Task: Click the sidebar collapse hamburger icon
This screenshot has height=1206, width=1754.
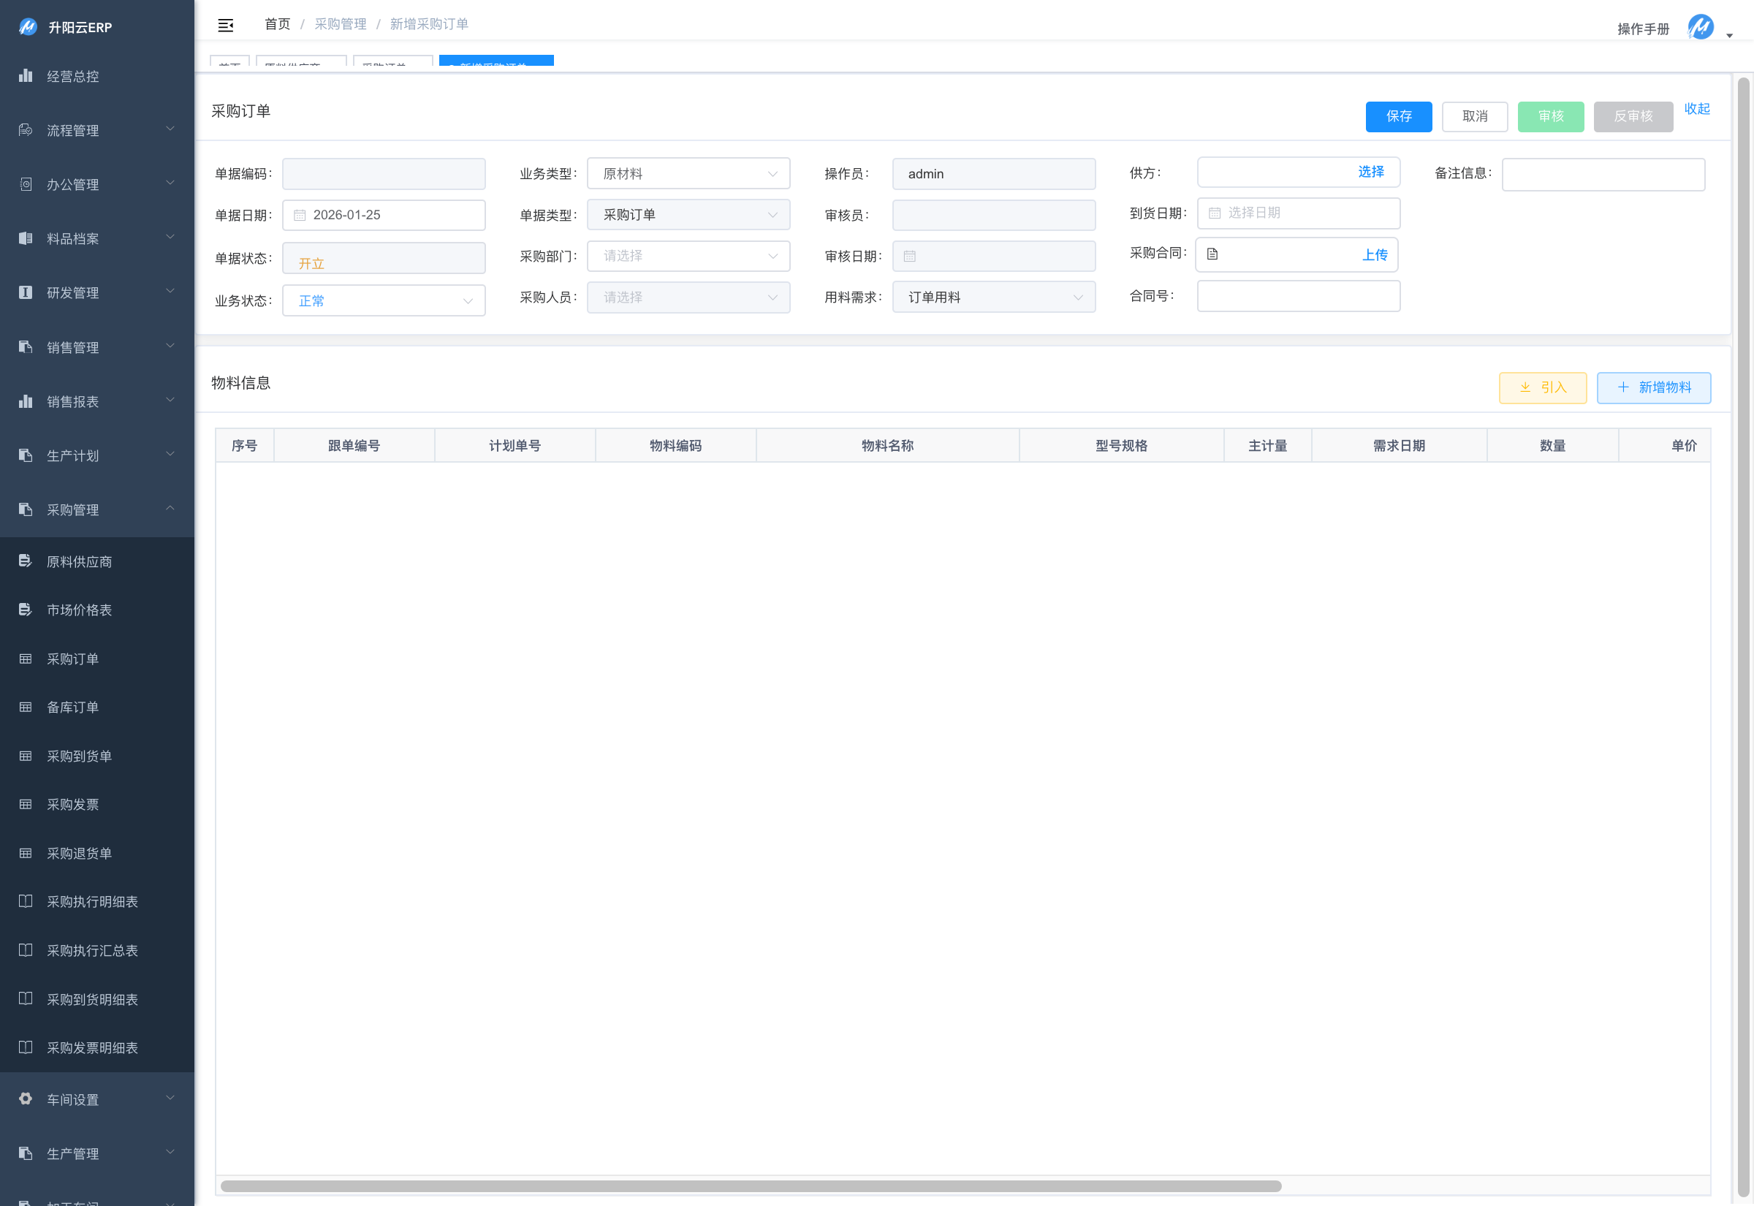Action: [x=225, y=26]
